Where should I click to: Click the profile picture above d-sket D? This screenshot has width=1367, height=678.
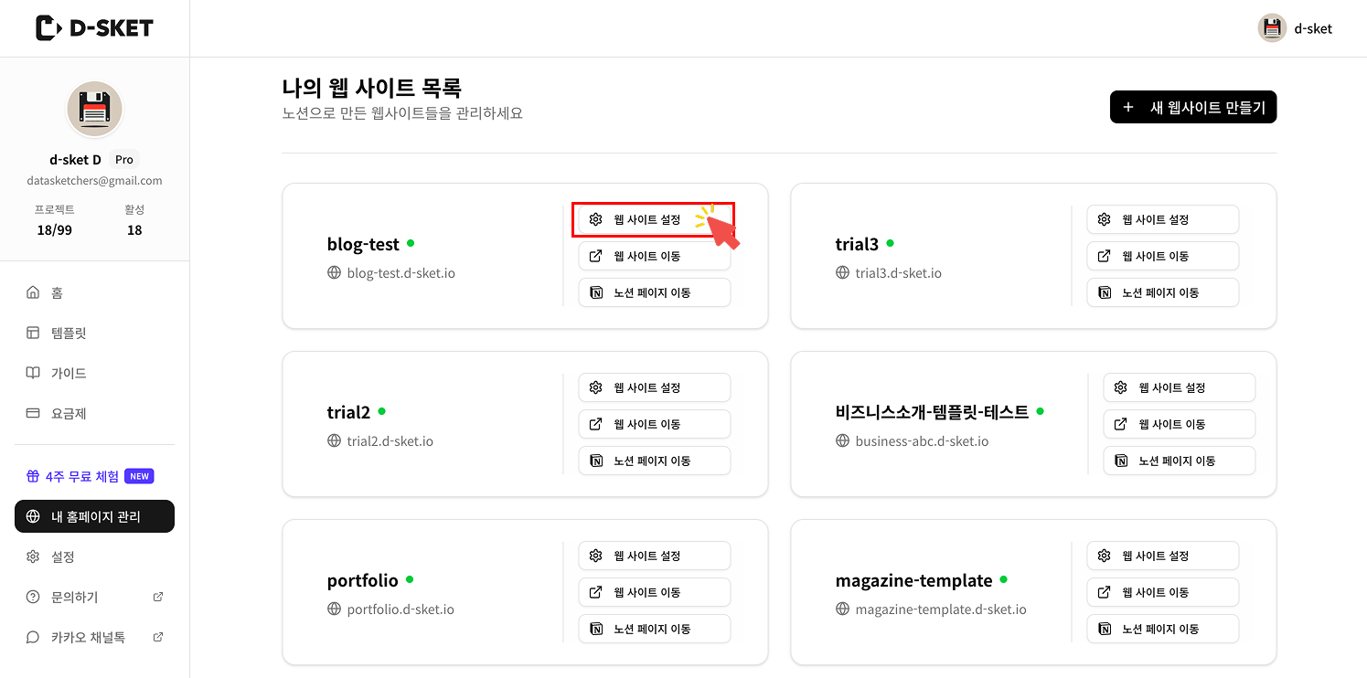click(94, 109)
